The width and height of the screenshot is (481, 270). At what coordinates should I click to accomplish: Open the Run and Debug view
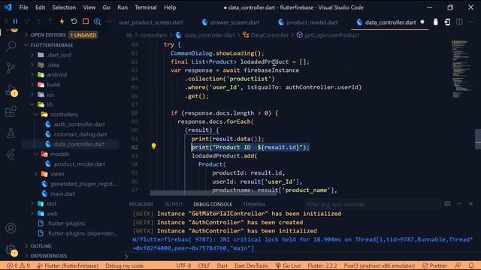coord(11,90)
